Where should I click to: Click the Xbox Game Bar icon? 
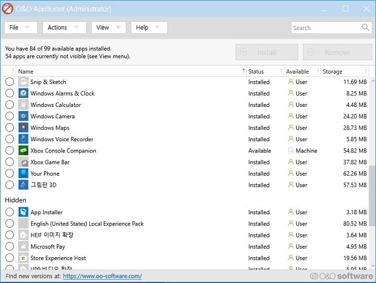23,162
